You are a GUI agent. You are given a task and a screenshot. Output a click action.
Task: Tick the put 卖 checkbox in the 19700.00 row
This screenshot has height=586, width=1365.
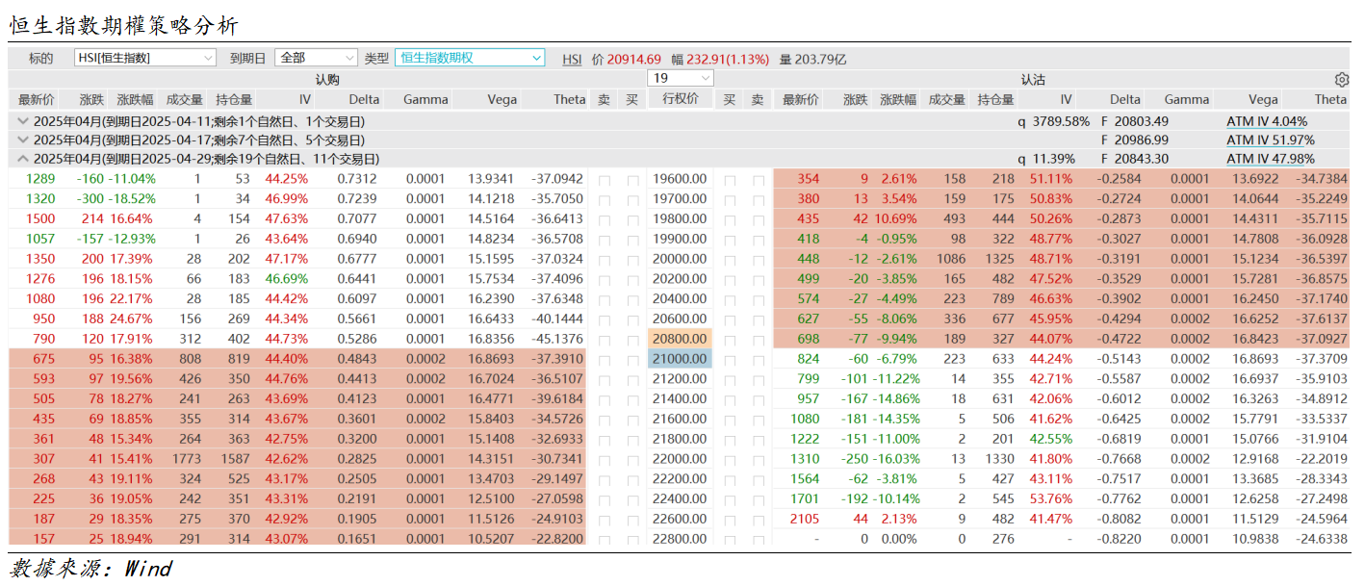759,199
